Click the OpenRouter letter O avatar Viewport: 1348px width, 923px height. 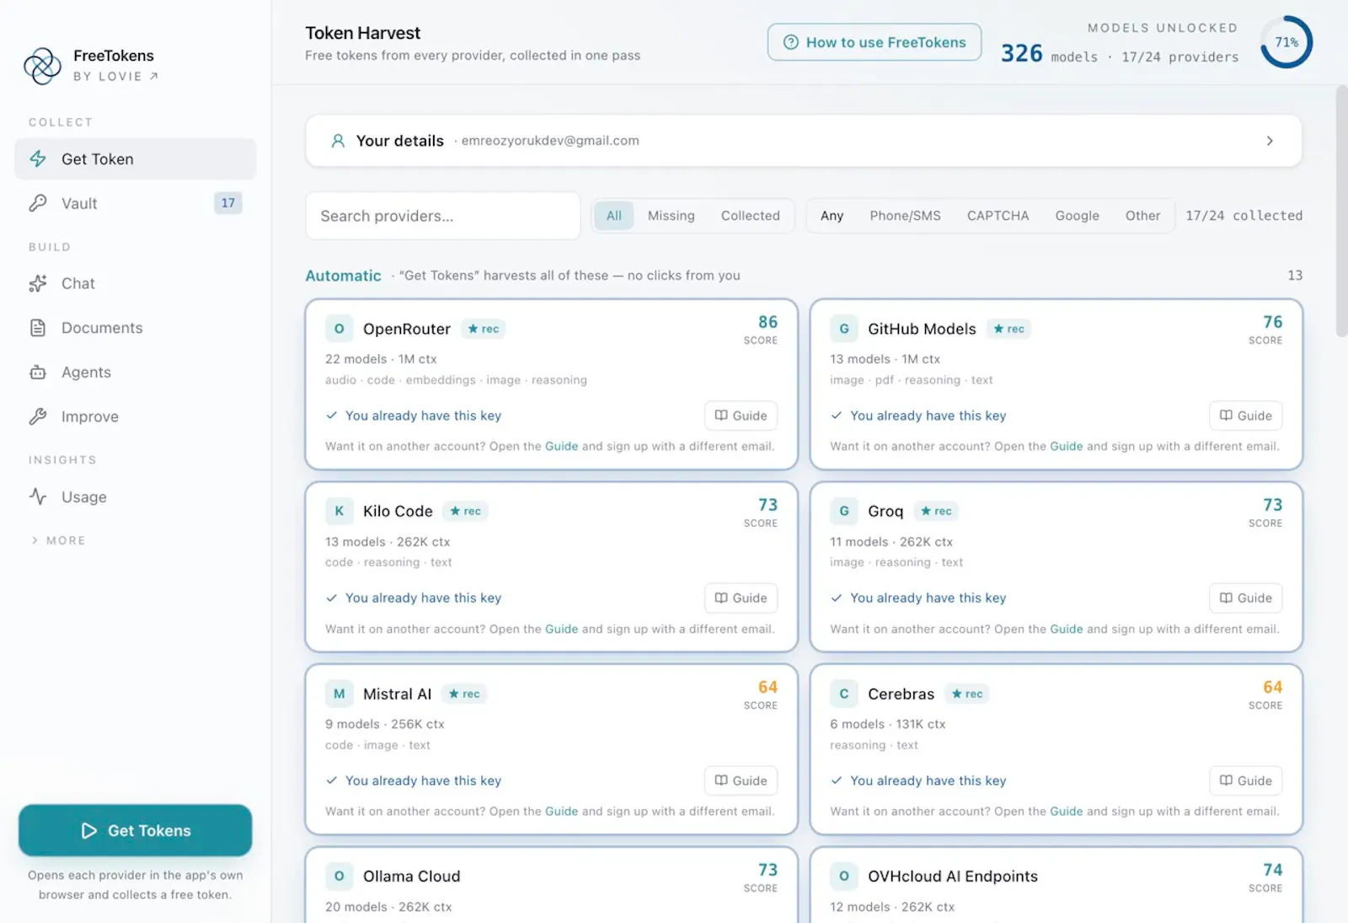[x=339, y=329]
